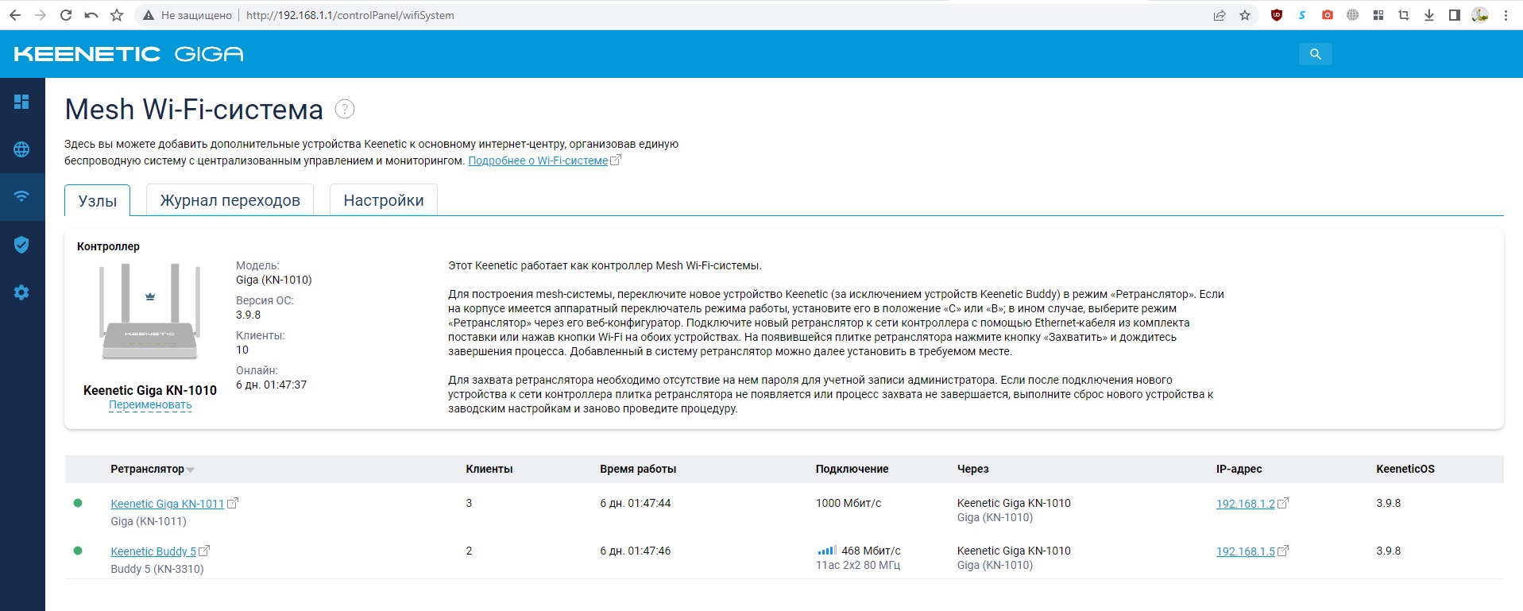The height and width of the screenshot is (611, 1523).
Task: Click the 'Не защищено' security warning
Action: pyautogui.click(x=187, y=15)
